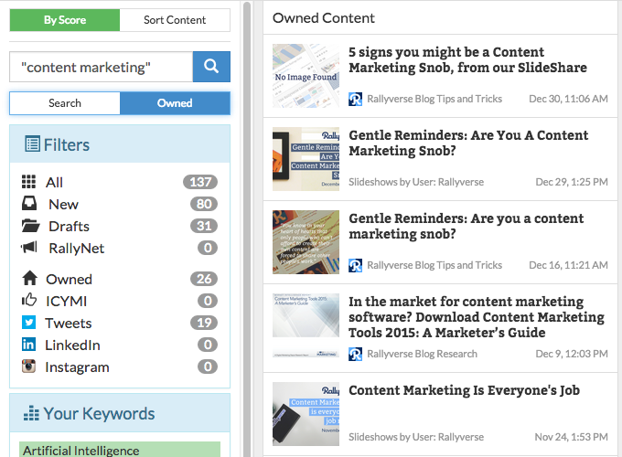Filter by Drafts
Viewport: 622px width, 457px height.
click(69, 227)
